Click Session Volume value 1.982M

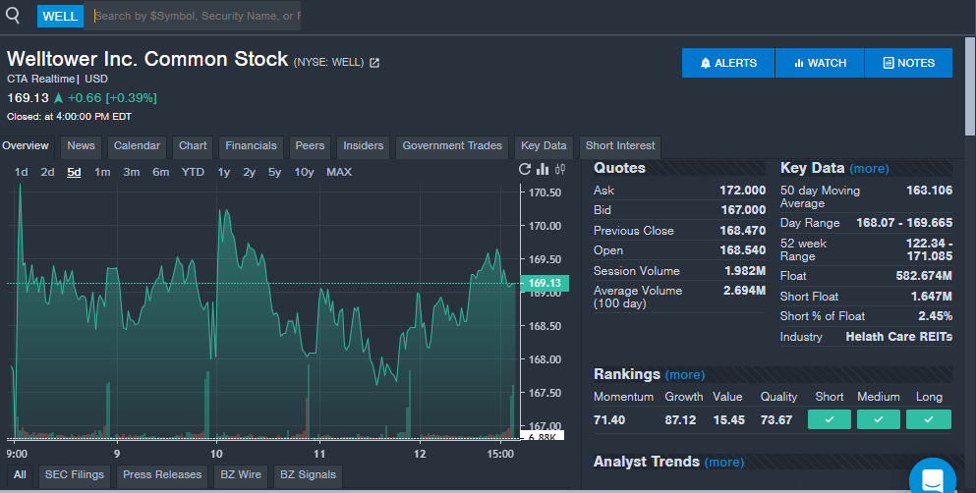pyautogui.click(x=745, y=271)
